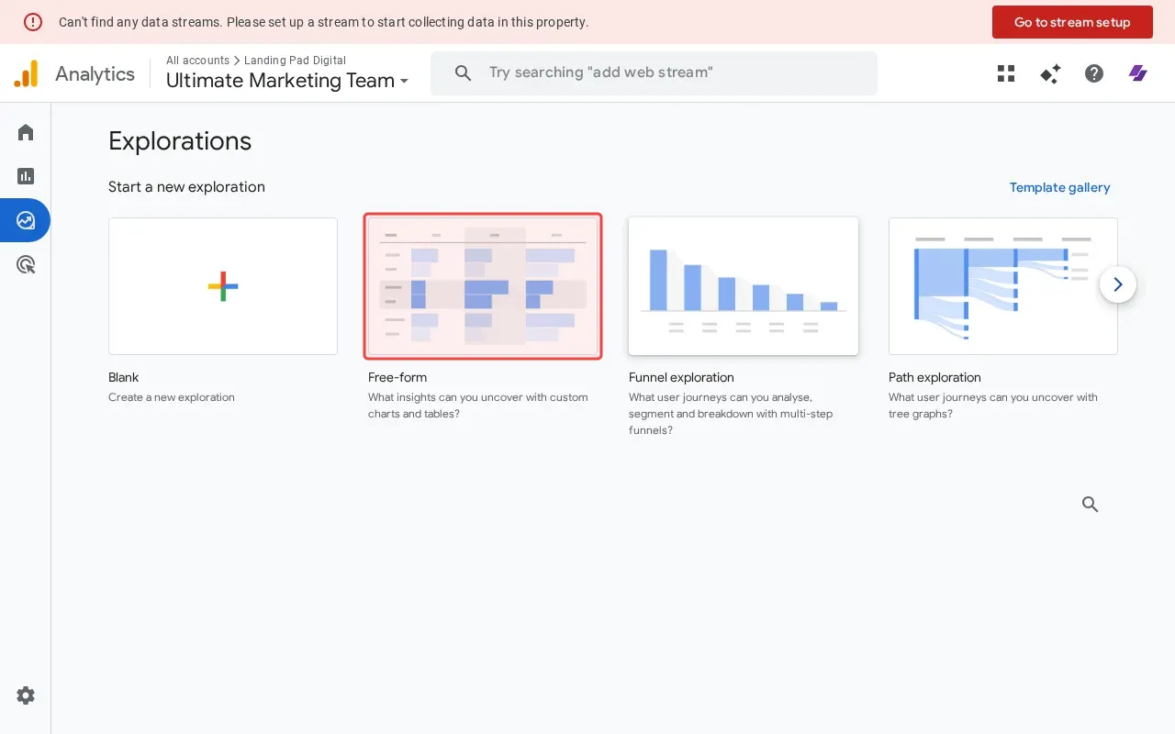Open Advertising from the left sidebar
The image size is (1175, 734).
point(25,263)
